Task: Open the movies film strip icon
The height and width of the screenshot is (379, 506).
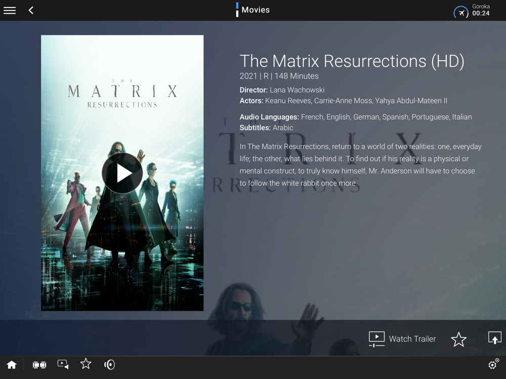Action: pos(39,365)
